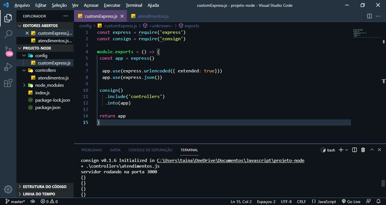Click the terminal vertical scrollbar thumb
Viewport: 386px width, 205px height.
click(x=383, y=183)
